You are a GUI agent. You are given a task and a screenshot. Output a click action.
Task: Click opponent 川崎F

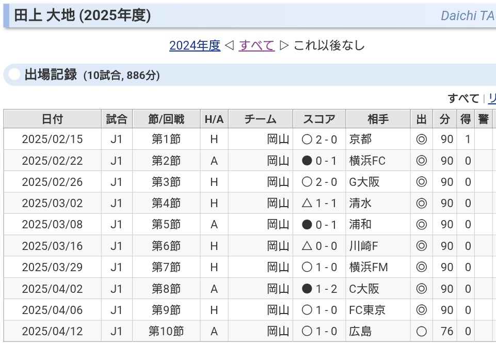(x=364, y=246)
